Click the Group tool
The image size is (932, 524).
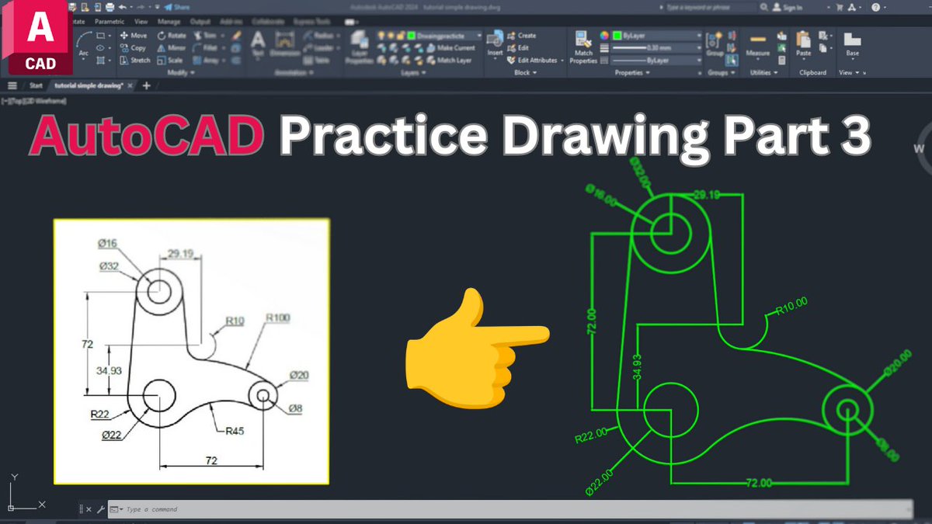(715, 45)
